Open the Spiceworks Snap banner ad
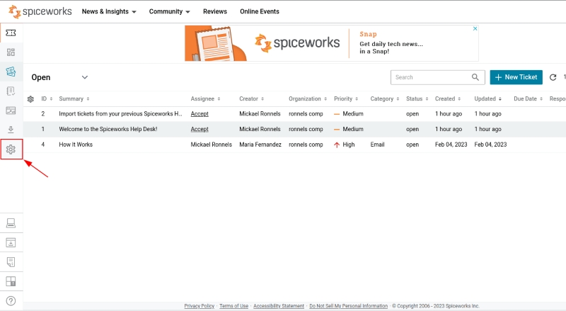This screenshot has width=566, height=311. [331, 43]
